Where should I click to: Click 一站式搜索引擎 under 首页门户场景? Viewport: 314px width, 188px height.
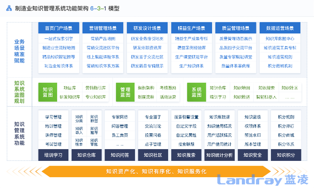click(59, 39)
